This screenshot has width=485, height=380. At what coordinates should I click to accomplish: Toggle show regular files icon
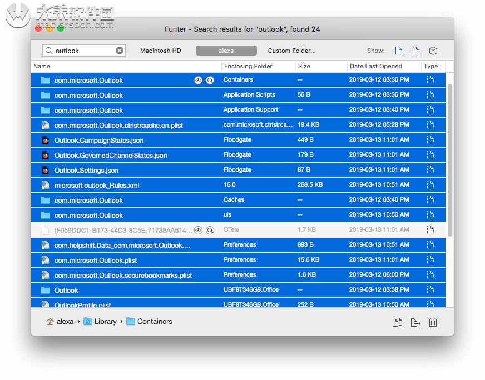[399, 51]
